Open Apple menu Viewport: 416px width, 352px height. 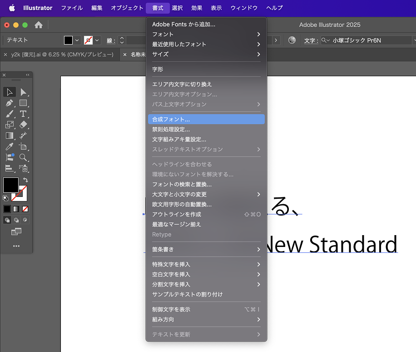(x=12, y=8)
